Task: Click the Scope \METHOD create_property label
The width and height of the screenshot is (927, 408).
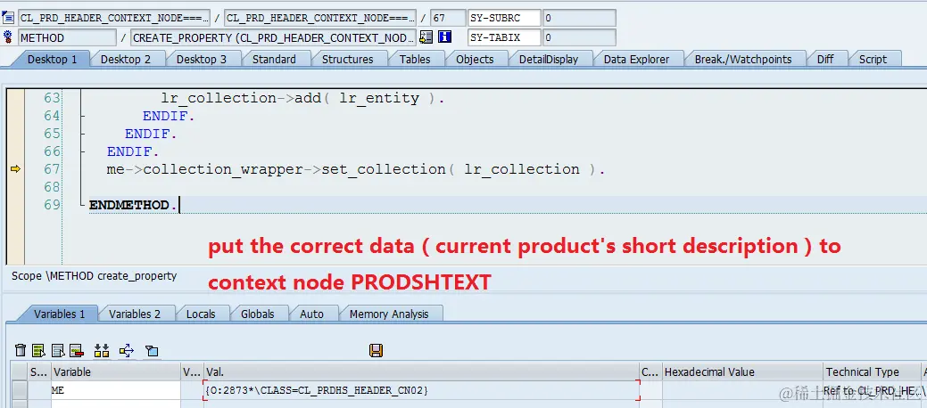Action: click(x=94, y=276)
